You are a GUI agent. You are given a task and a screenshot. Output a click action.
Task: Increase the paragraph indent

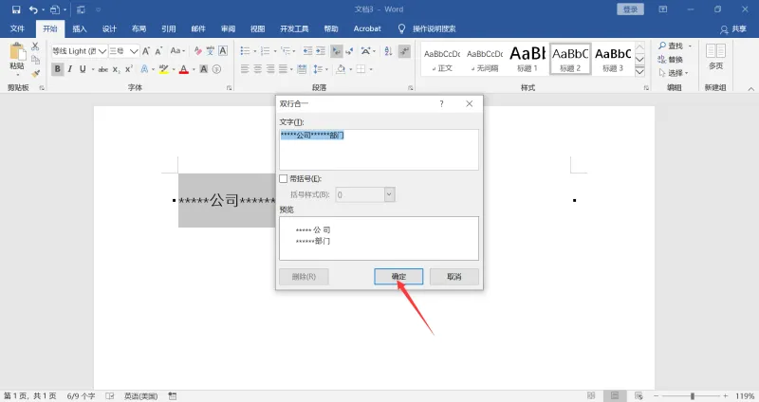point(321,51)
